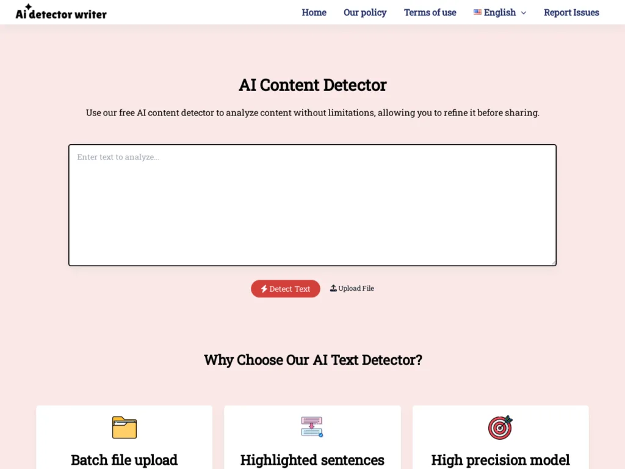Open Terms of use
The width and height of the screenshot is (625, 469).
click(x=430, y=12)
